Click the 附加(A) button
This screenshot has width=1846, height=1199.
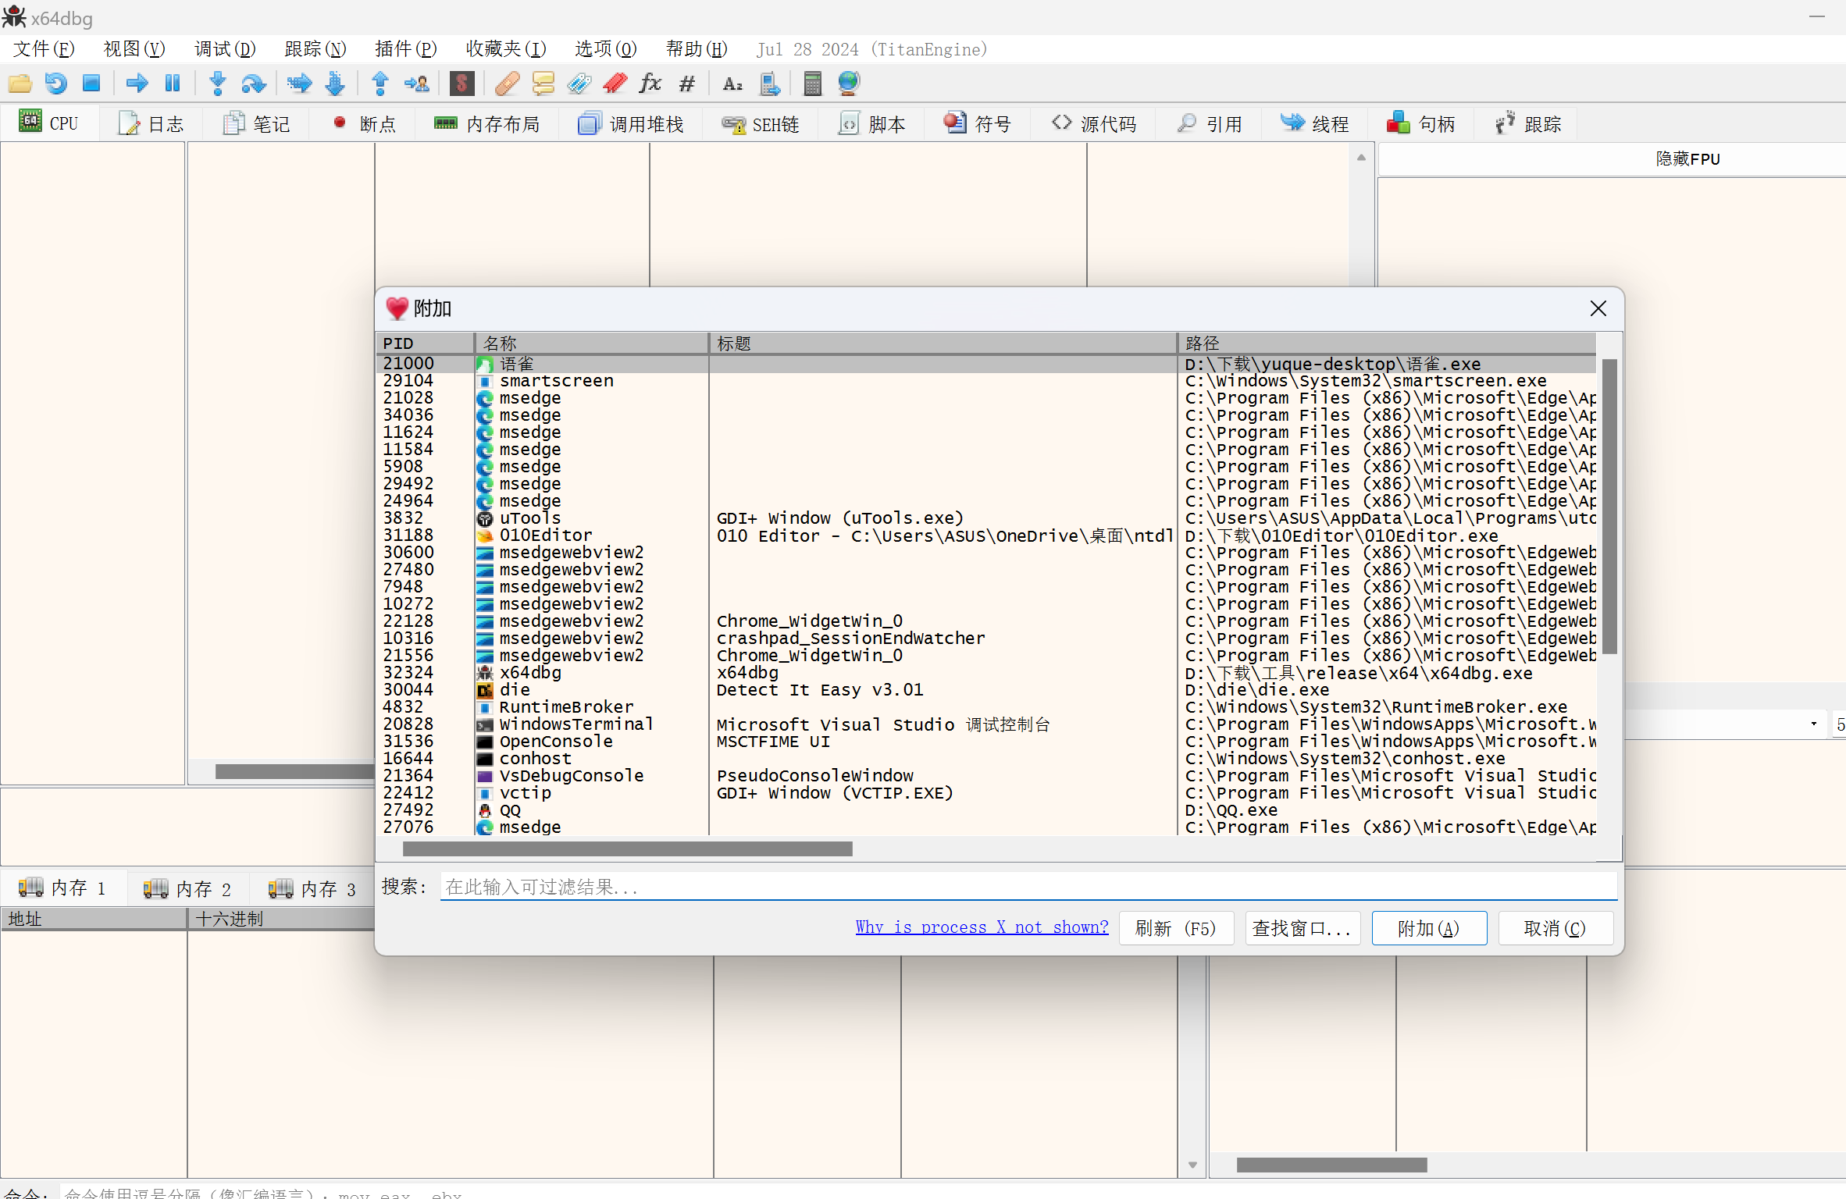click(x=1429, y=928)
